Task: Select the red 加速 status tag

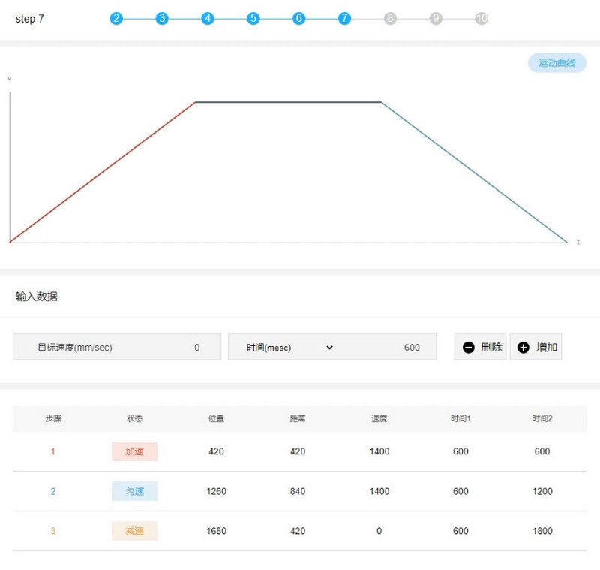Action: pyautogui.click(x=134, y=451)
